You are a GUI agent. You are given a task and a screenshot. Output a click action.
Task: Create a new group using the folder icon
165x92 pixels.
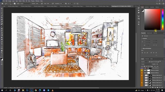point(158,87)
